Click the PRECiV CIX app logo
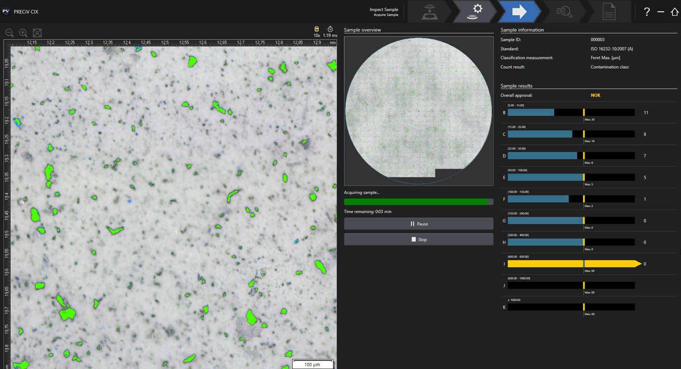 coord(6,11)
